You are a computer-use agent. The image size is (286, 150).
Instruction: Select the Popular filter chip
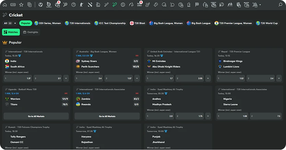coord(25,23)
